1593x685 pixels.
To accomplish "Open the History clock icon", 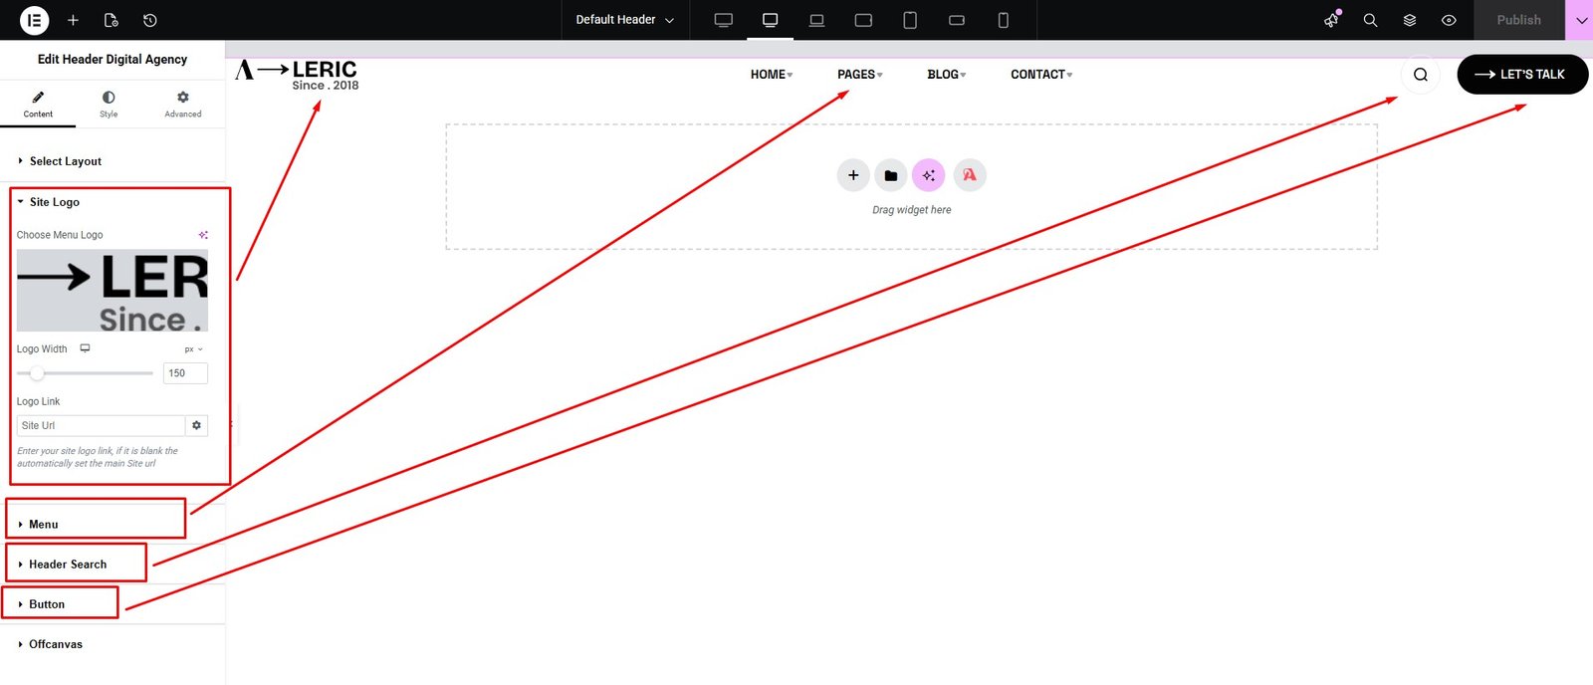I will tap(149, 20).
